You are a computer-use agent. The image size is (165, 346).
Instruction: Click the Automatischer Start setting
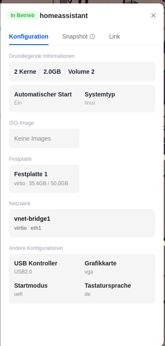43,99
